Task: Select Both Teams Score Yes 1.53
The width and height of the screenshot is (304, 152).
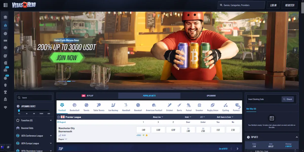Action: [x=218, y=130]
